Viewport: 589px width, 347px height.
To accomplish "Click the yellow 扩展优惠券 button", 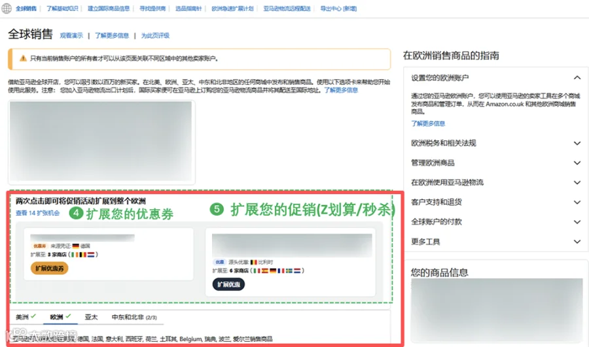I will coord(50,268).
